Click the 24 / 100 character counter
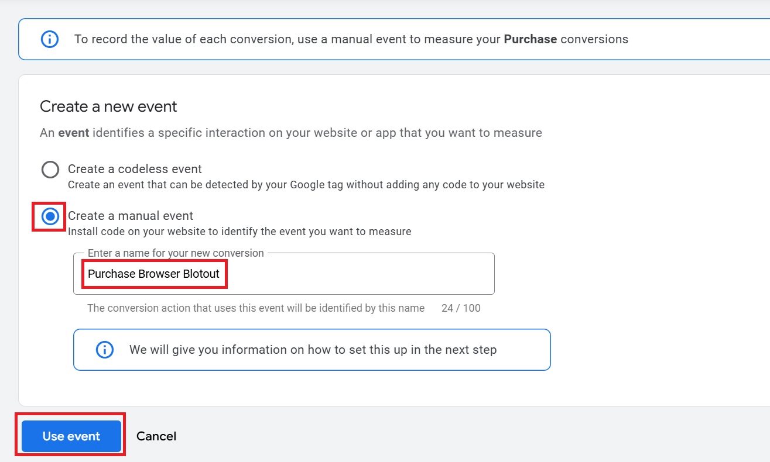Viewport: 770px width, 462px height. pyautogui.click(x=461, y=308)
